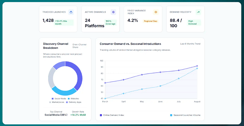
Task: Click the Seasonal Launches June data point
Action: click(160, 86)
